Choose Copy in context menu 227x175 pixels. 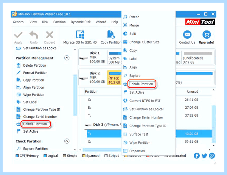coord(133,50)
